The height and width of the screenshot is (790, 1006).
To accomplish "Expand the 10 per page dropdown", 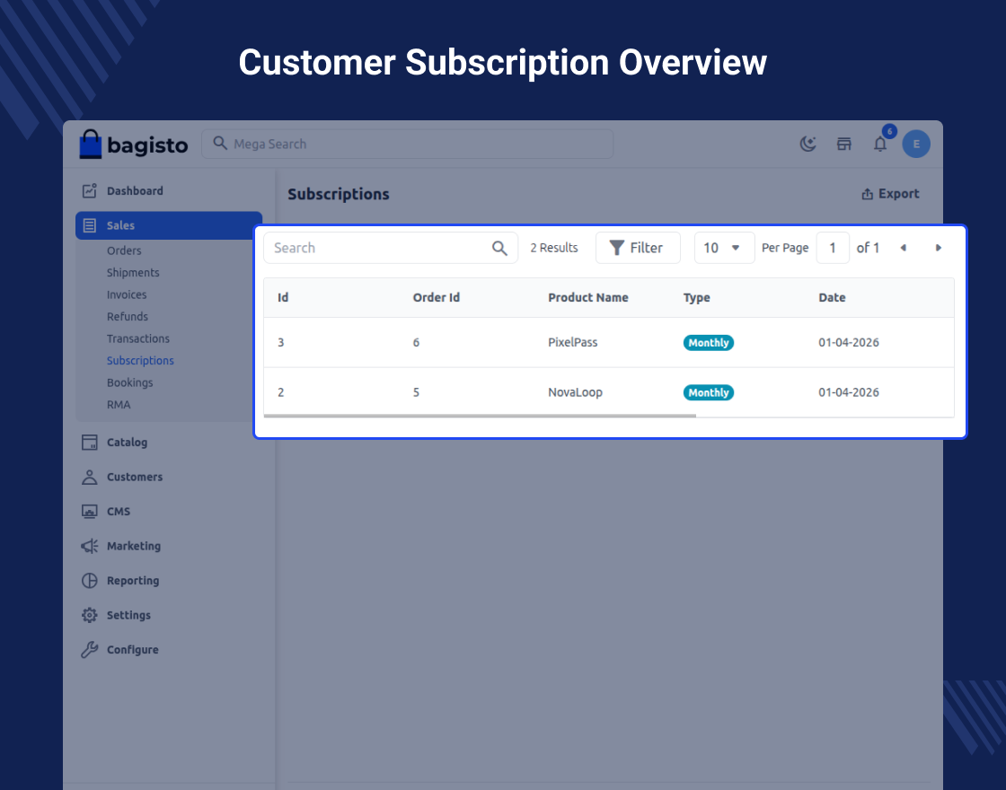I will [x=724, y=248].
